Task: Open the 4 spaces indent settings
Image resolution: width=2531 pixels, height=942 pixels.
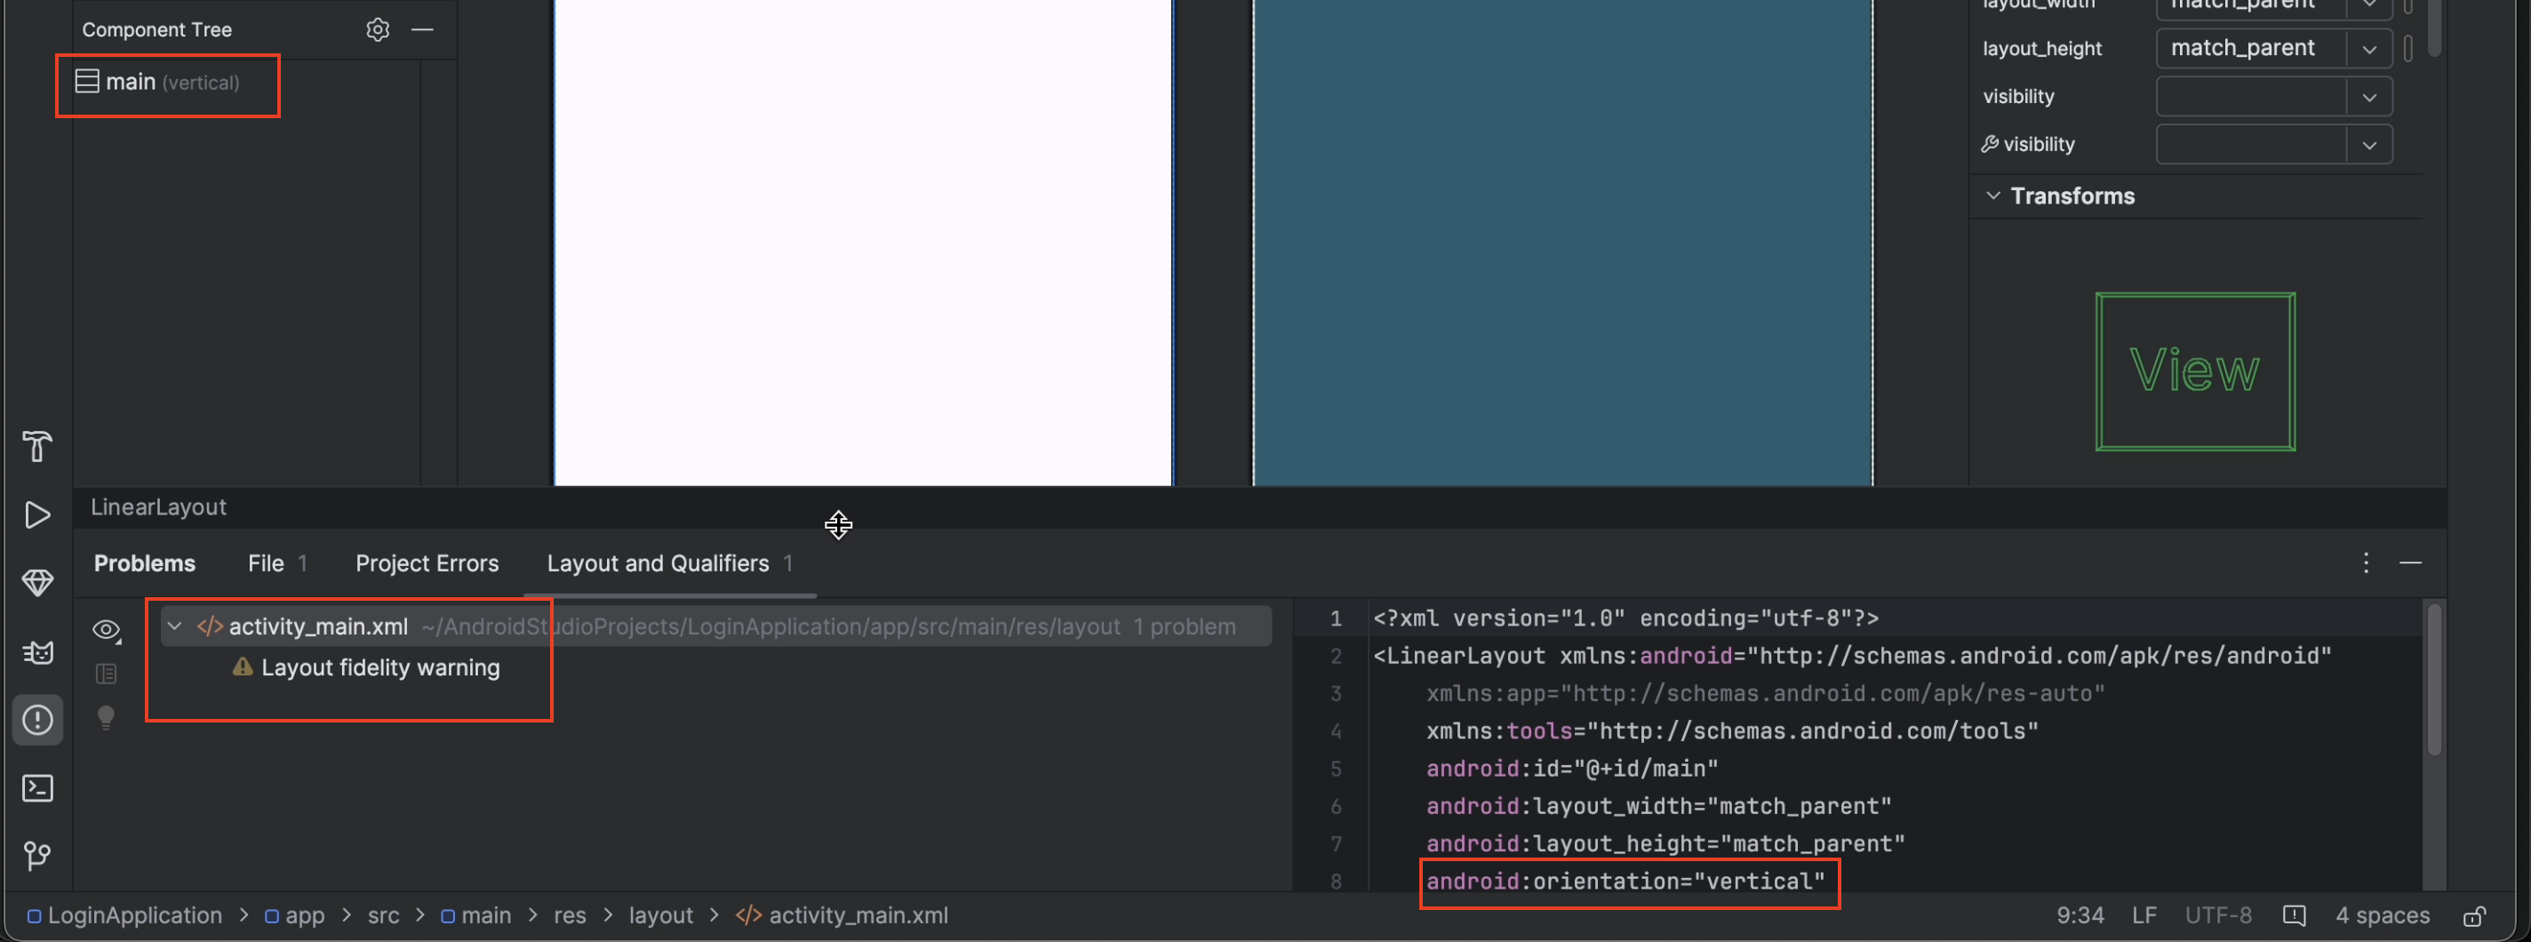Action: pos(2382,915)
